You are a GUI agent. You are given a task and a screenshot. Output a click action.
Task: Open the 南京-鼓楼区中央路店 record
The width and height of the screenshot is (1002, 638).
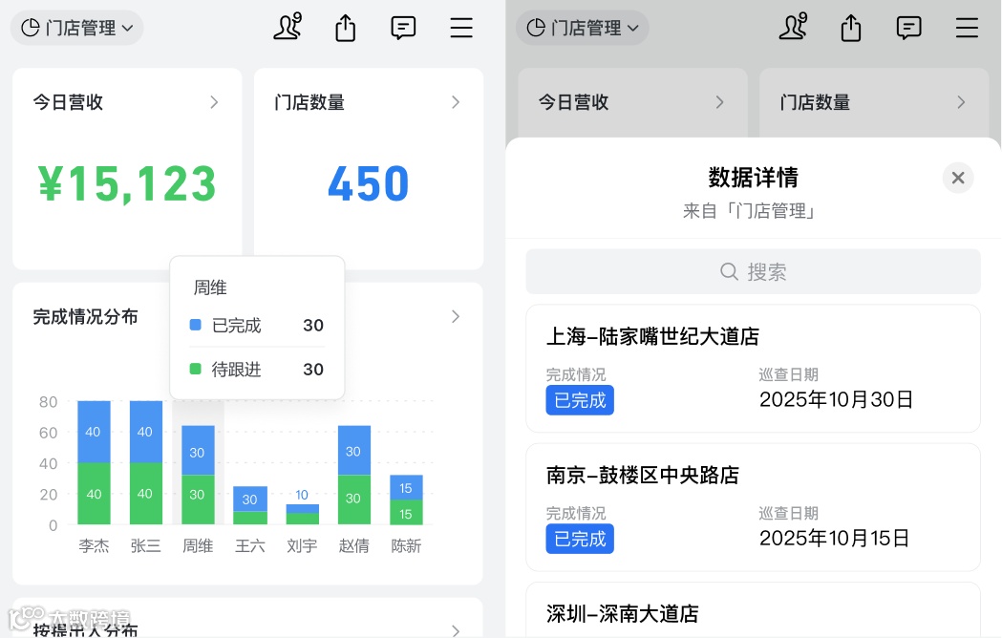point(753,507)
